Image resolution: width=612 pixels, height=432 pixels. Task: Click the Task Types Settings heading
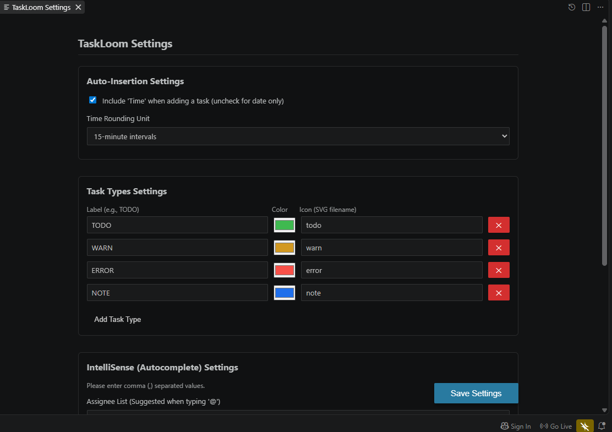coord(127,191)
